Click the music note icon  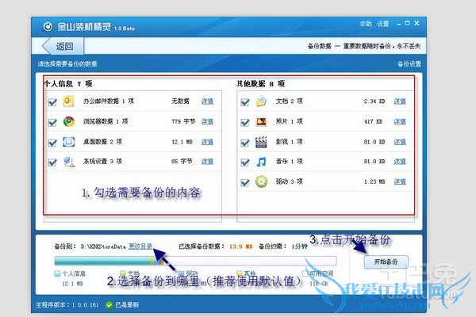coord(261,162)
